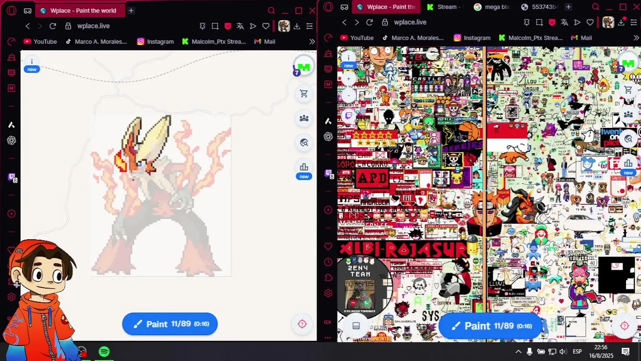This screenshot has width=641, height=361.
Task: Click the Paint 11/89 button in left window
Action: pos(170,324)
